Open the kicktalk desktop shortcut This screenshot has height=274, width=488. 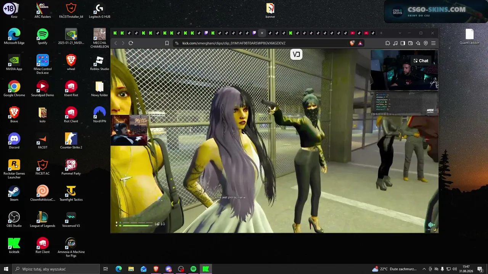(x=14, y=245)
